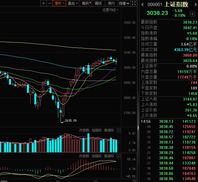198x182 pixels.
Task: Zoom in chart with plus icon
Action: [43, 3]
